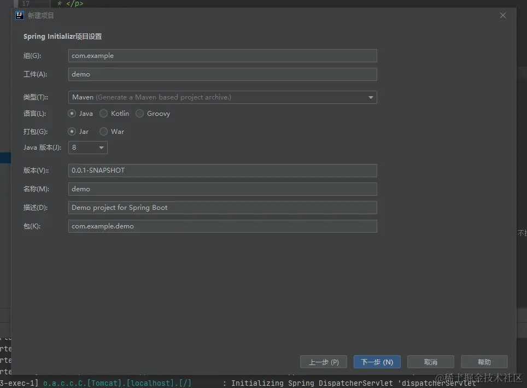Click the Spring Initializr项目设置 heading
Viewport: 527px width, 388px height.
(x=62, y=36)
